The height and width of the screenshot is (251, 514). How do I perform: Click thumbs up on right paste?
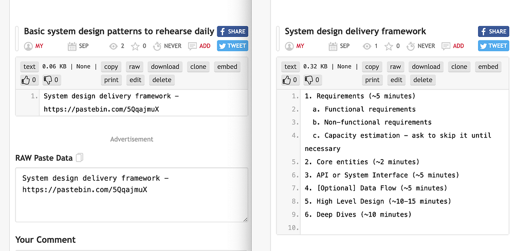click(290, 80)
